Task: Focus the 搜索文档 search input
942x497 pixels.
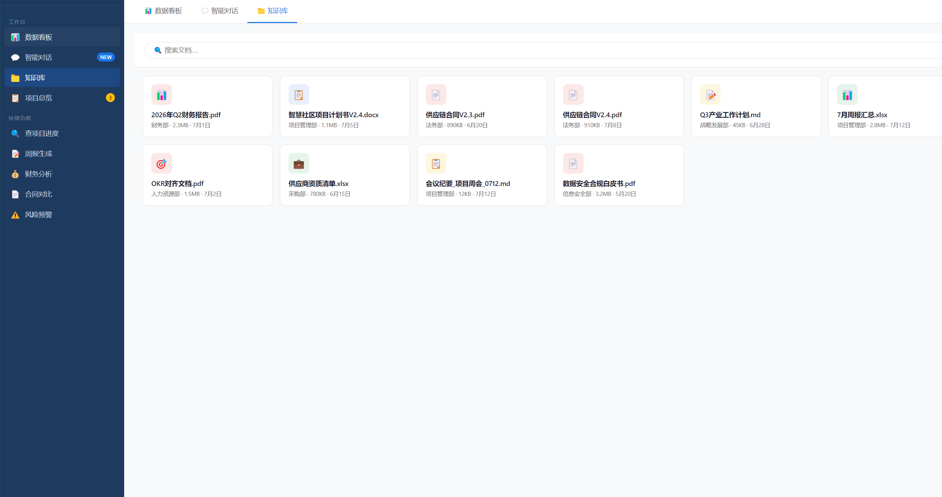Action: point(543,50)
